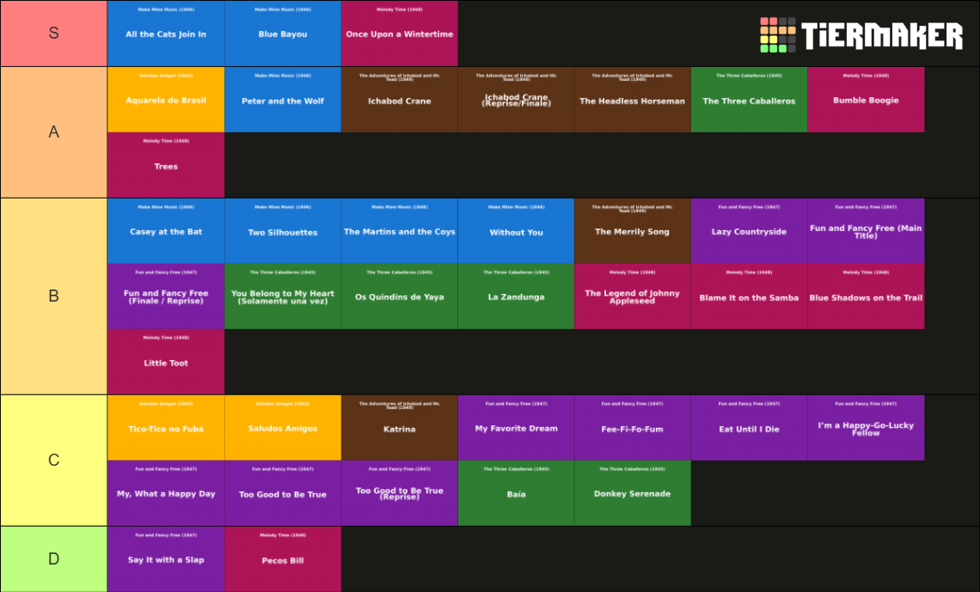Select the All the Cats Join In card
Image resolution: width=980 pixels, height=592 pixels.
(166, 34)
